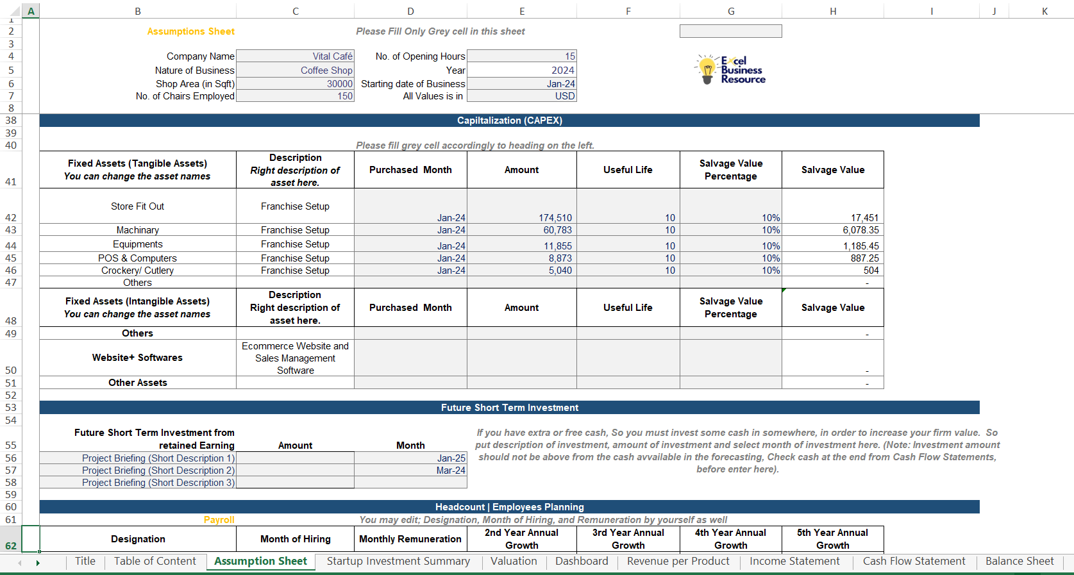1074x575 pixels.
Task: Open the Valuation sheet tab
Action: [x=514, y=561]
